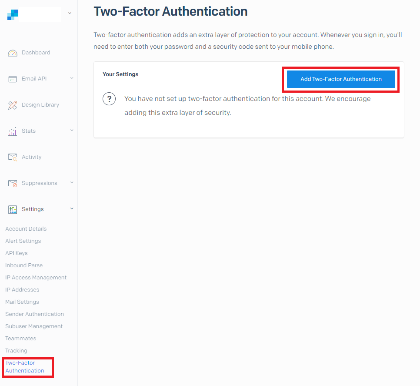Click the question mark help icon
The width and height of the screenshot is (420, 386).
tap(109, 99)
